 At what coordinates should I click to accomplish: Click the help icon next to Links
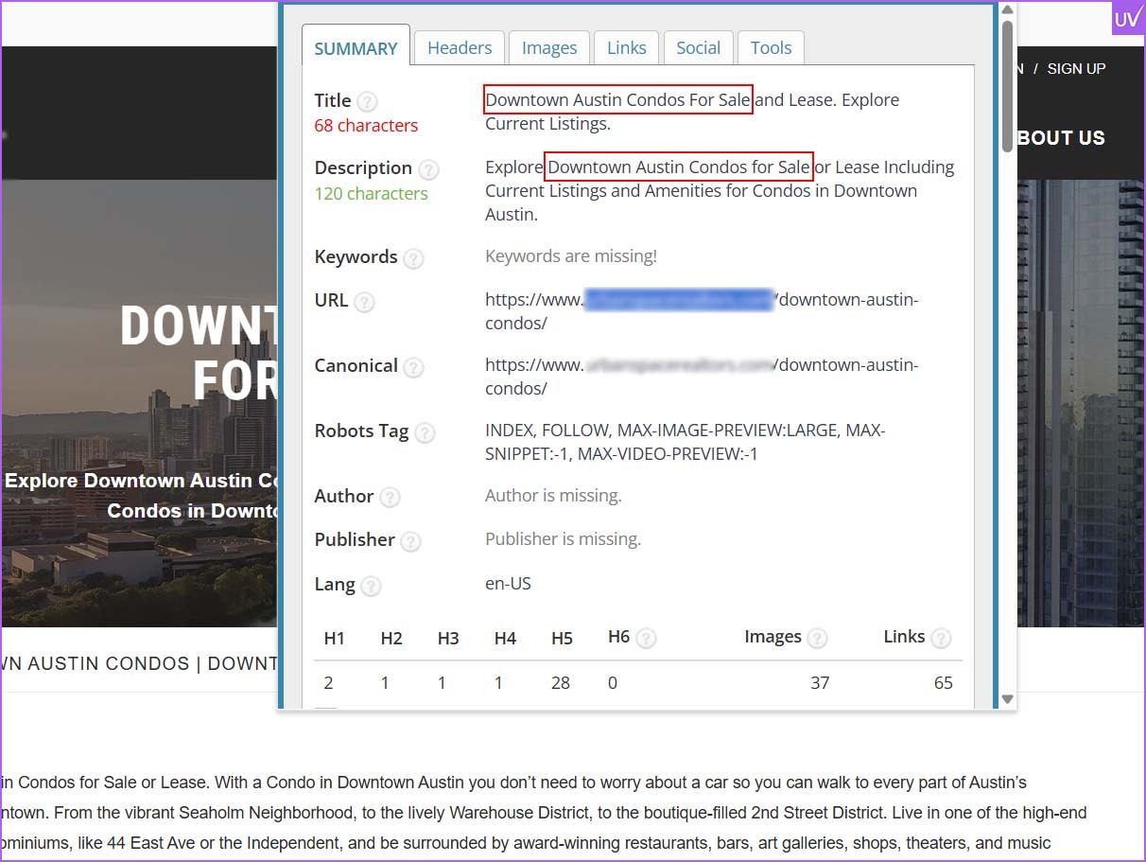coord(941,639)
